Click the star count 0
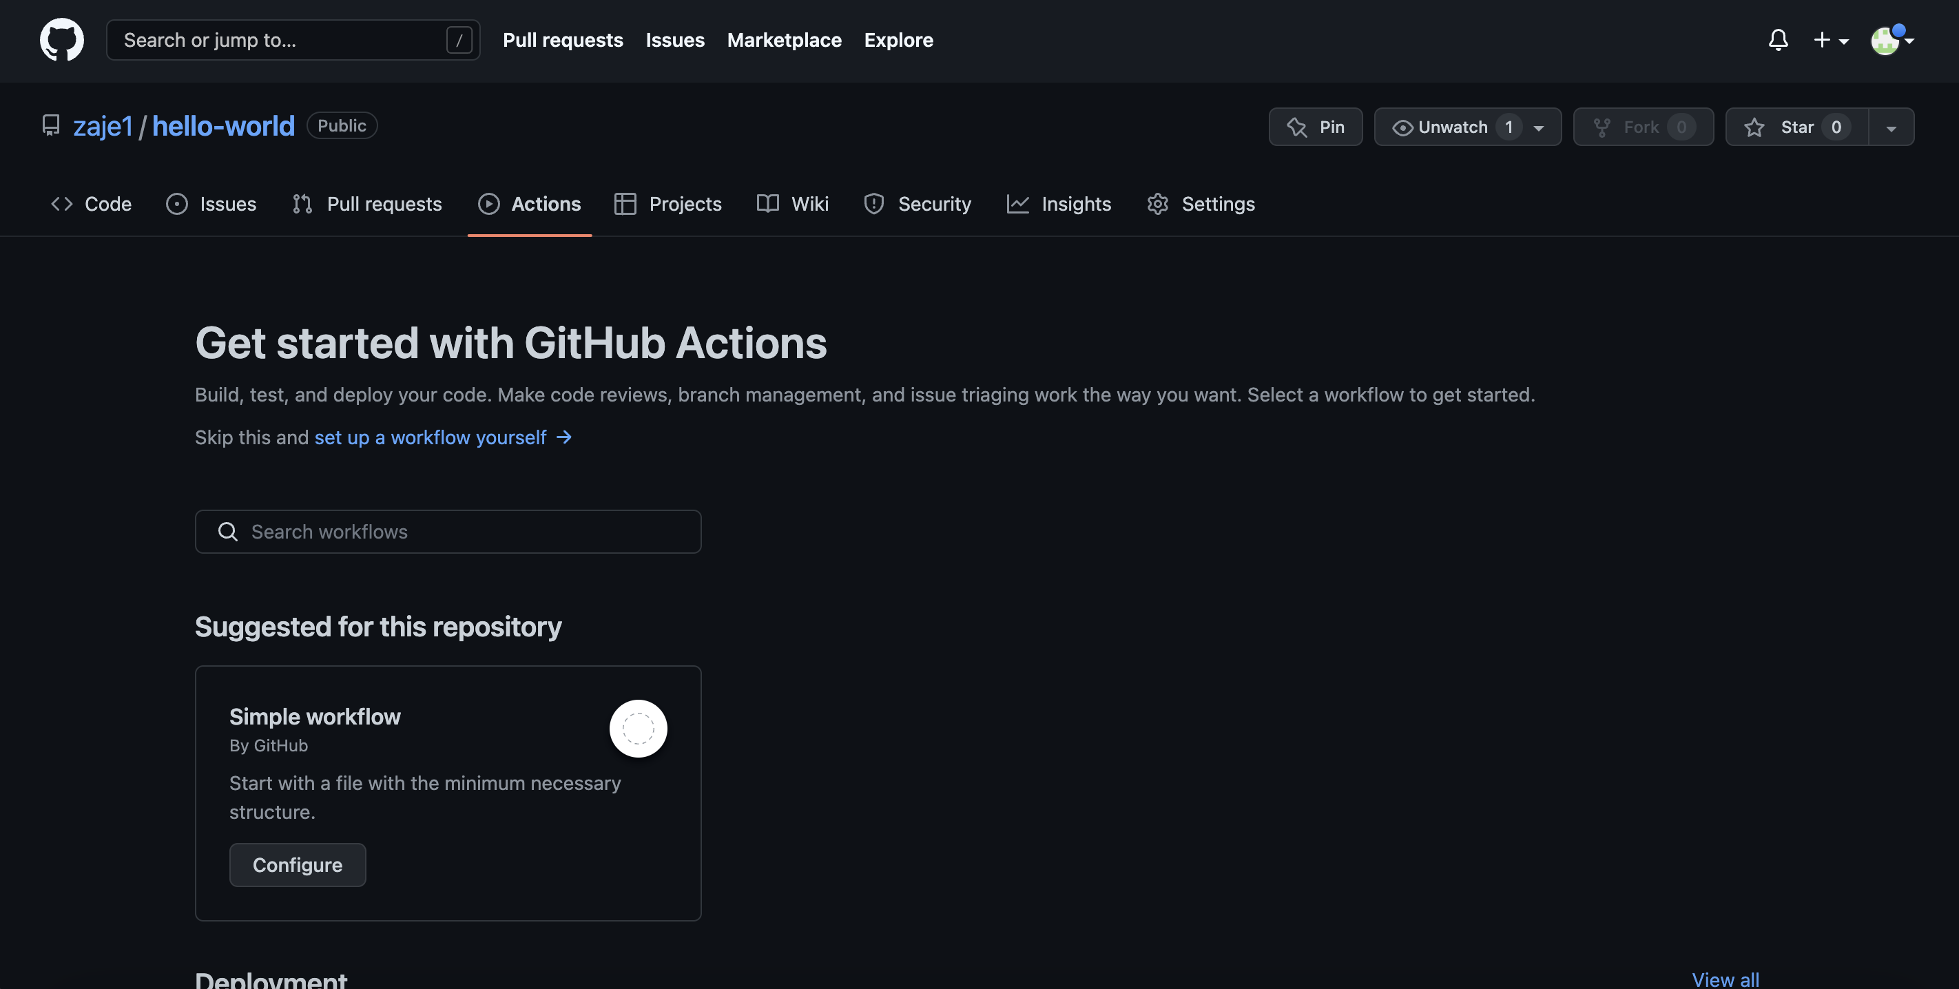Screen dimensions: 1959x989 (x=1836, y=127)
